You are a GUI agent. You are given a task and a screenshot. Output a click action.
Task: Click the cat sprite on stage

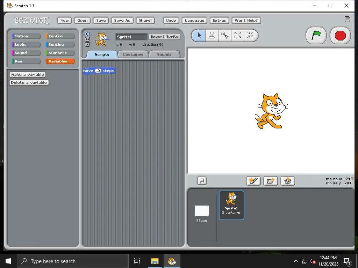click(x=271, y=111)
